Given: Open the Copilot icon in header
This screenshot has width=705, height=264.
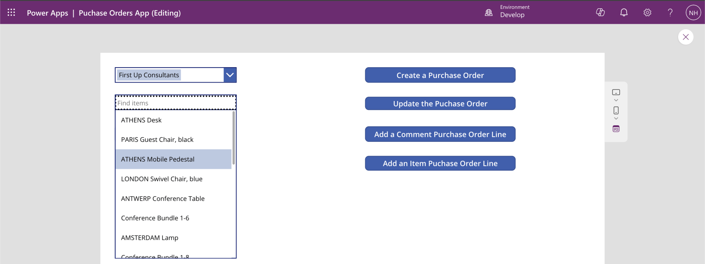Looking at the screenshot, I should pyautogui.click(x=600, y=13).
